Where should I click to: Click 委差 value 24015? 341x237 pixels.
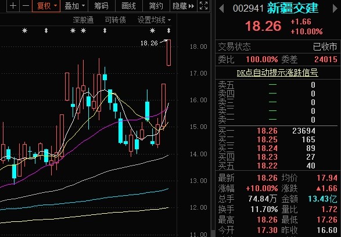click(326, 59)
